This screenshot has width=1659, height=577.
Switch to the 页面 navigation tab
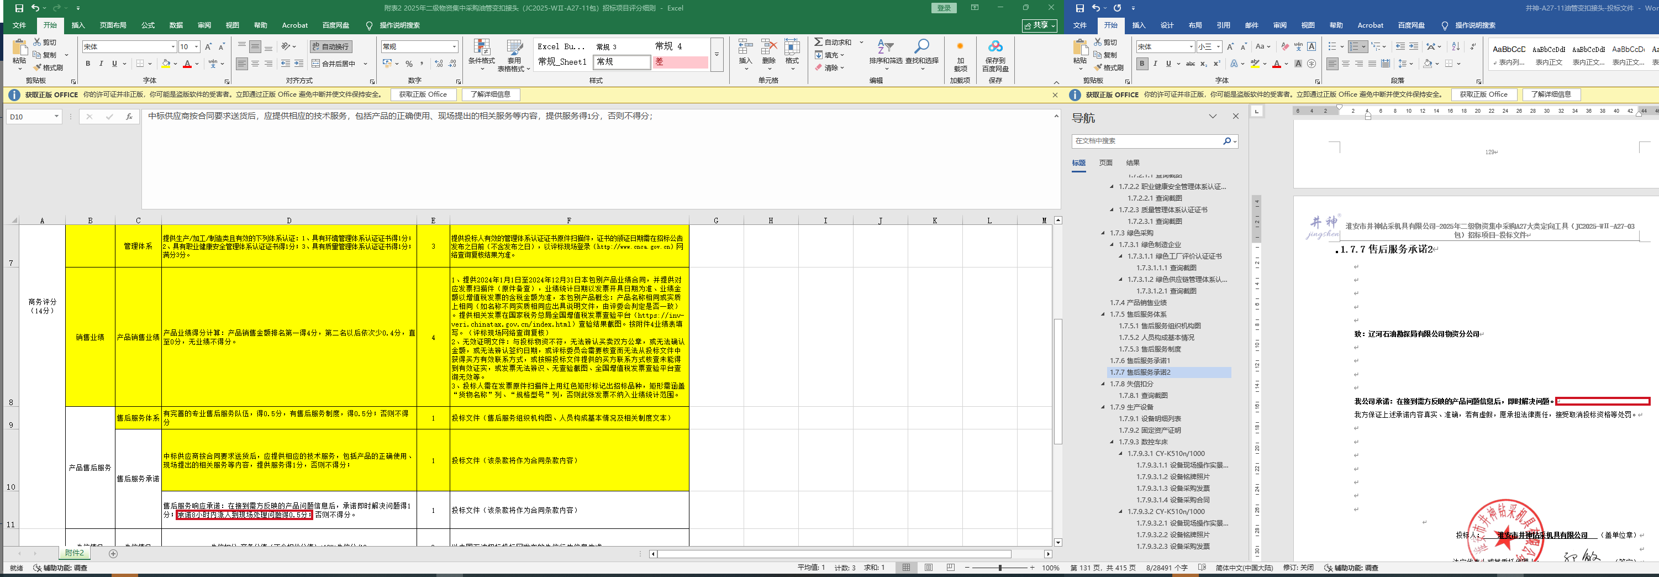(1105, 163)
